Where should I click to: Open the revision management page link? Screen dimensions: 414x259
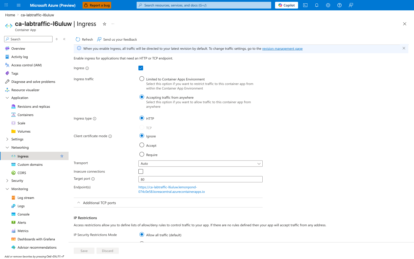[282, 49]
